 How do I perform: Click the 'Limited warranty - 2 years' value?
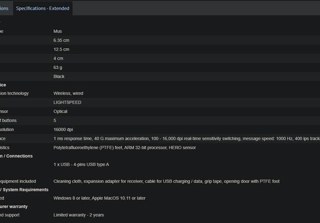coord(78,215)
